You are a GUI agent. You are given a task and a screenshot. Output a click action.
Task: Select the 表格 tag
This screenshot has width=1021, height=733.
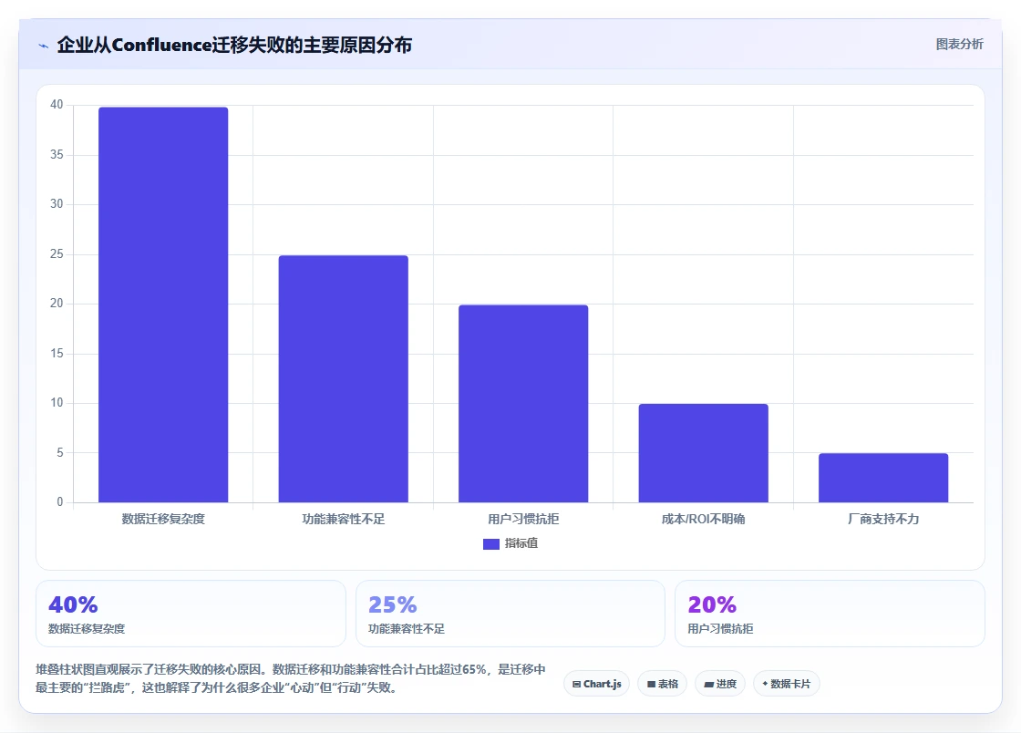tap(662, 684)
